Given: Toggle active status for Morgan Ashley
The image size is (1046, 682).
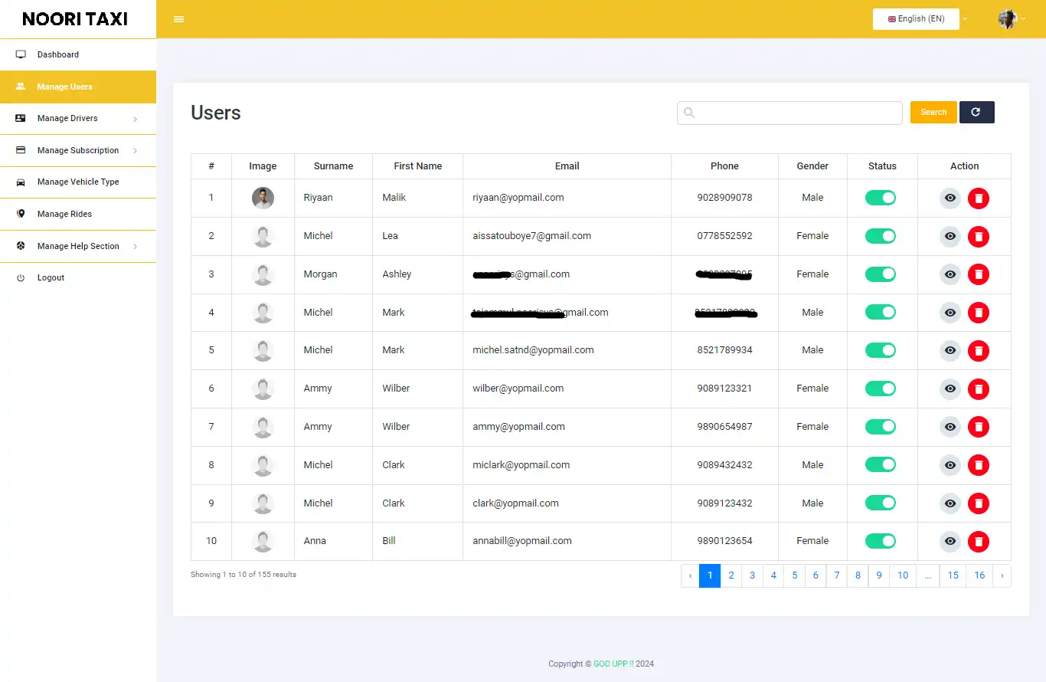Looking at the screenshot, I should (x=881, y=274).
